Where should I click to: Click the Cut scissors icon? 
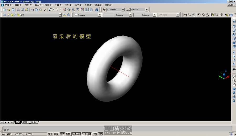click(32, 10)
